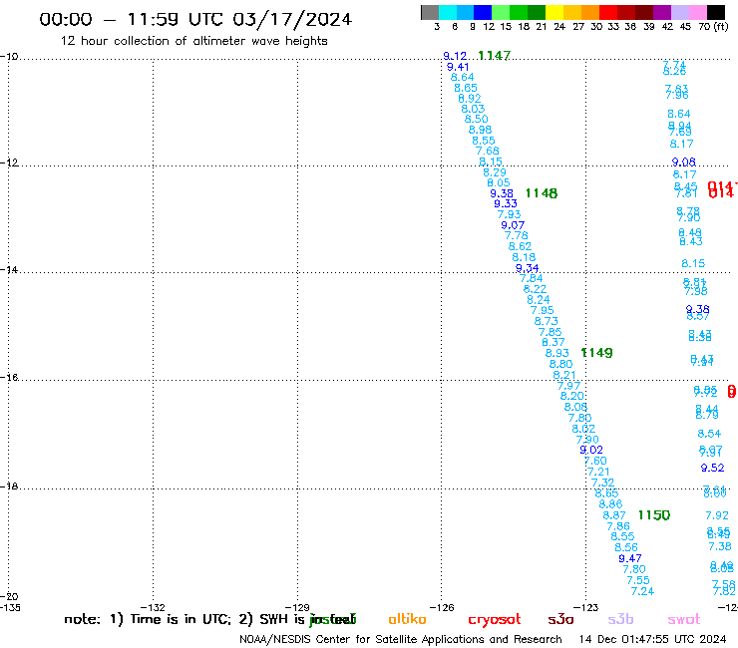Screen dimensions: 738x648
Task: Click the longitude label -132
Action: click(x=154, y=607)
